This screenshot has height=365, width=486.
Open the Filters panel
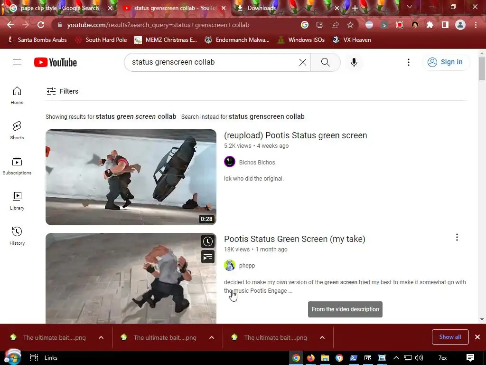62,91
